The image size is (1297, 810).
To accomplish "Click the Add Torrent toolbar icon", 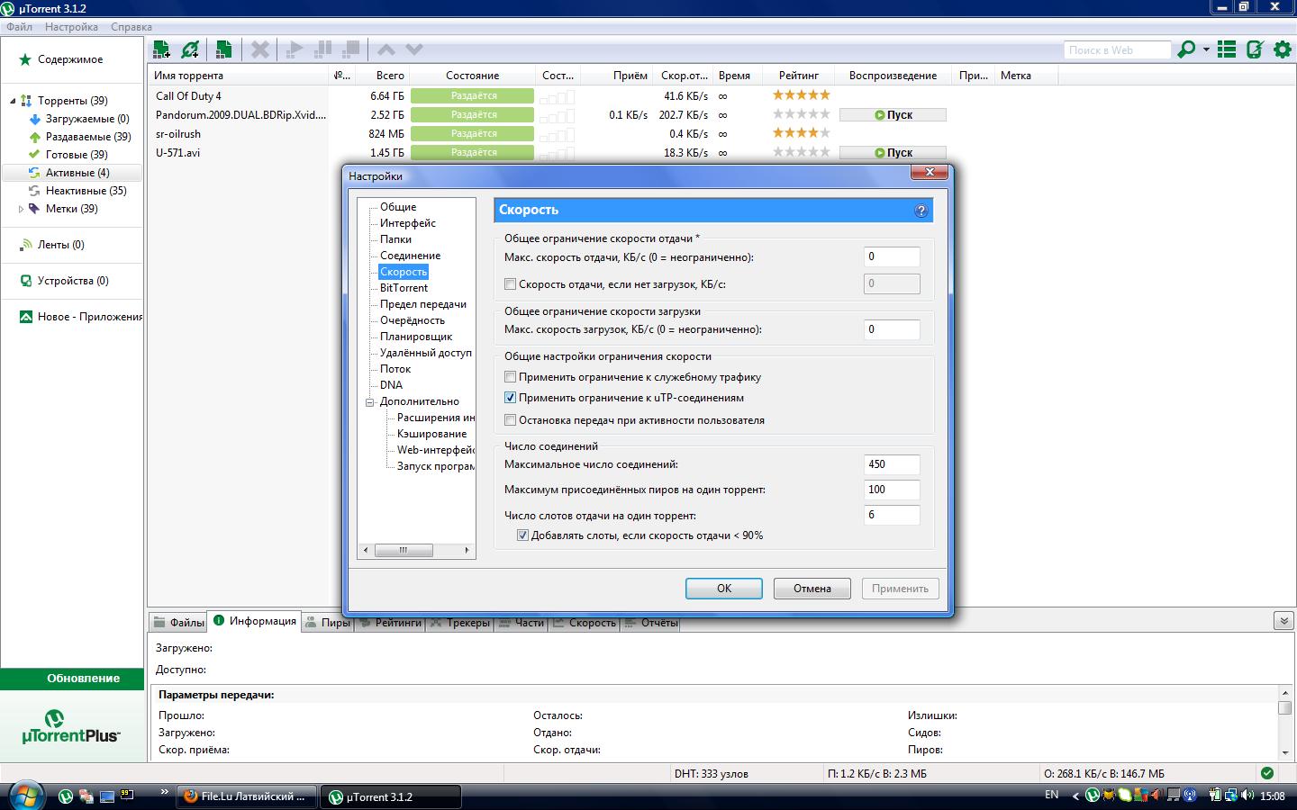I will tap(162, 49).
